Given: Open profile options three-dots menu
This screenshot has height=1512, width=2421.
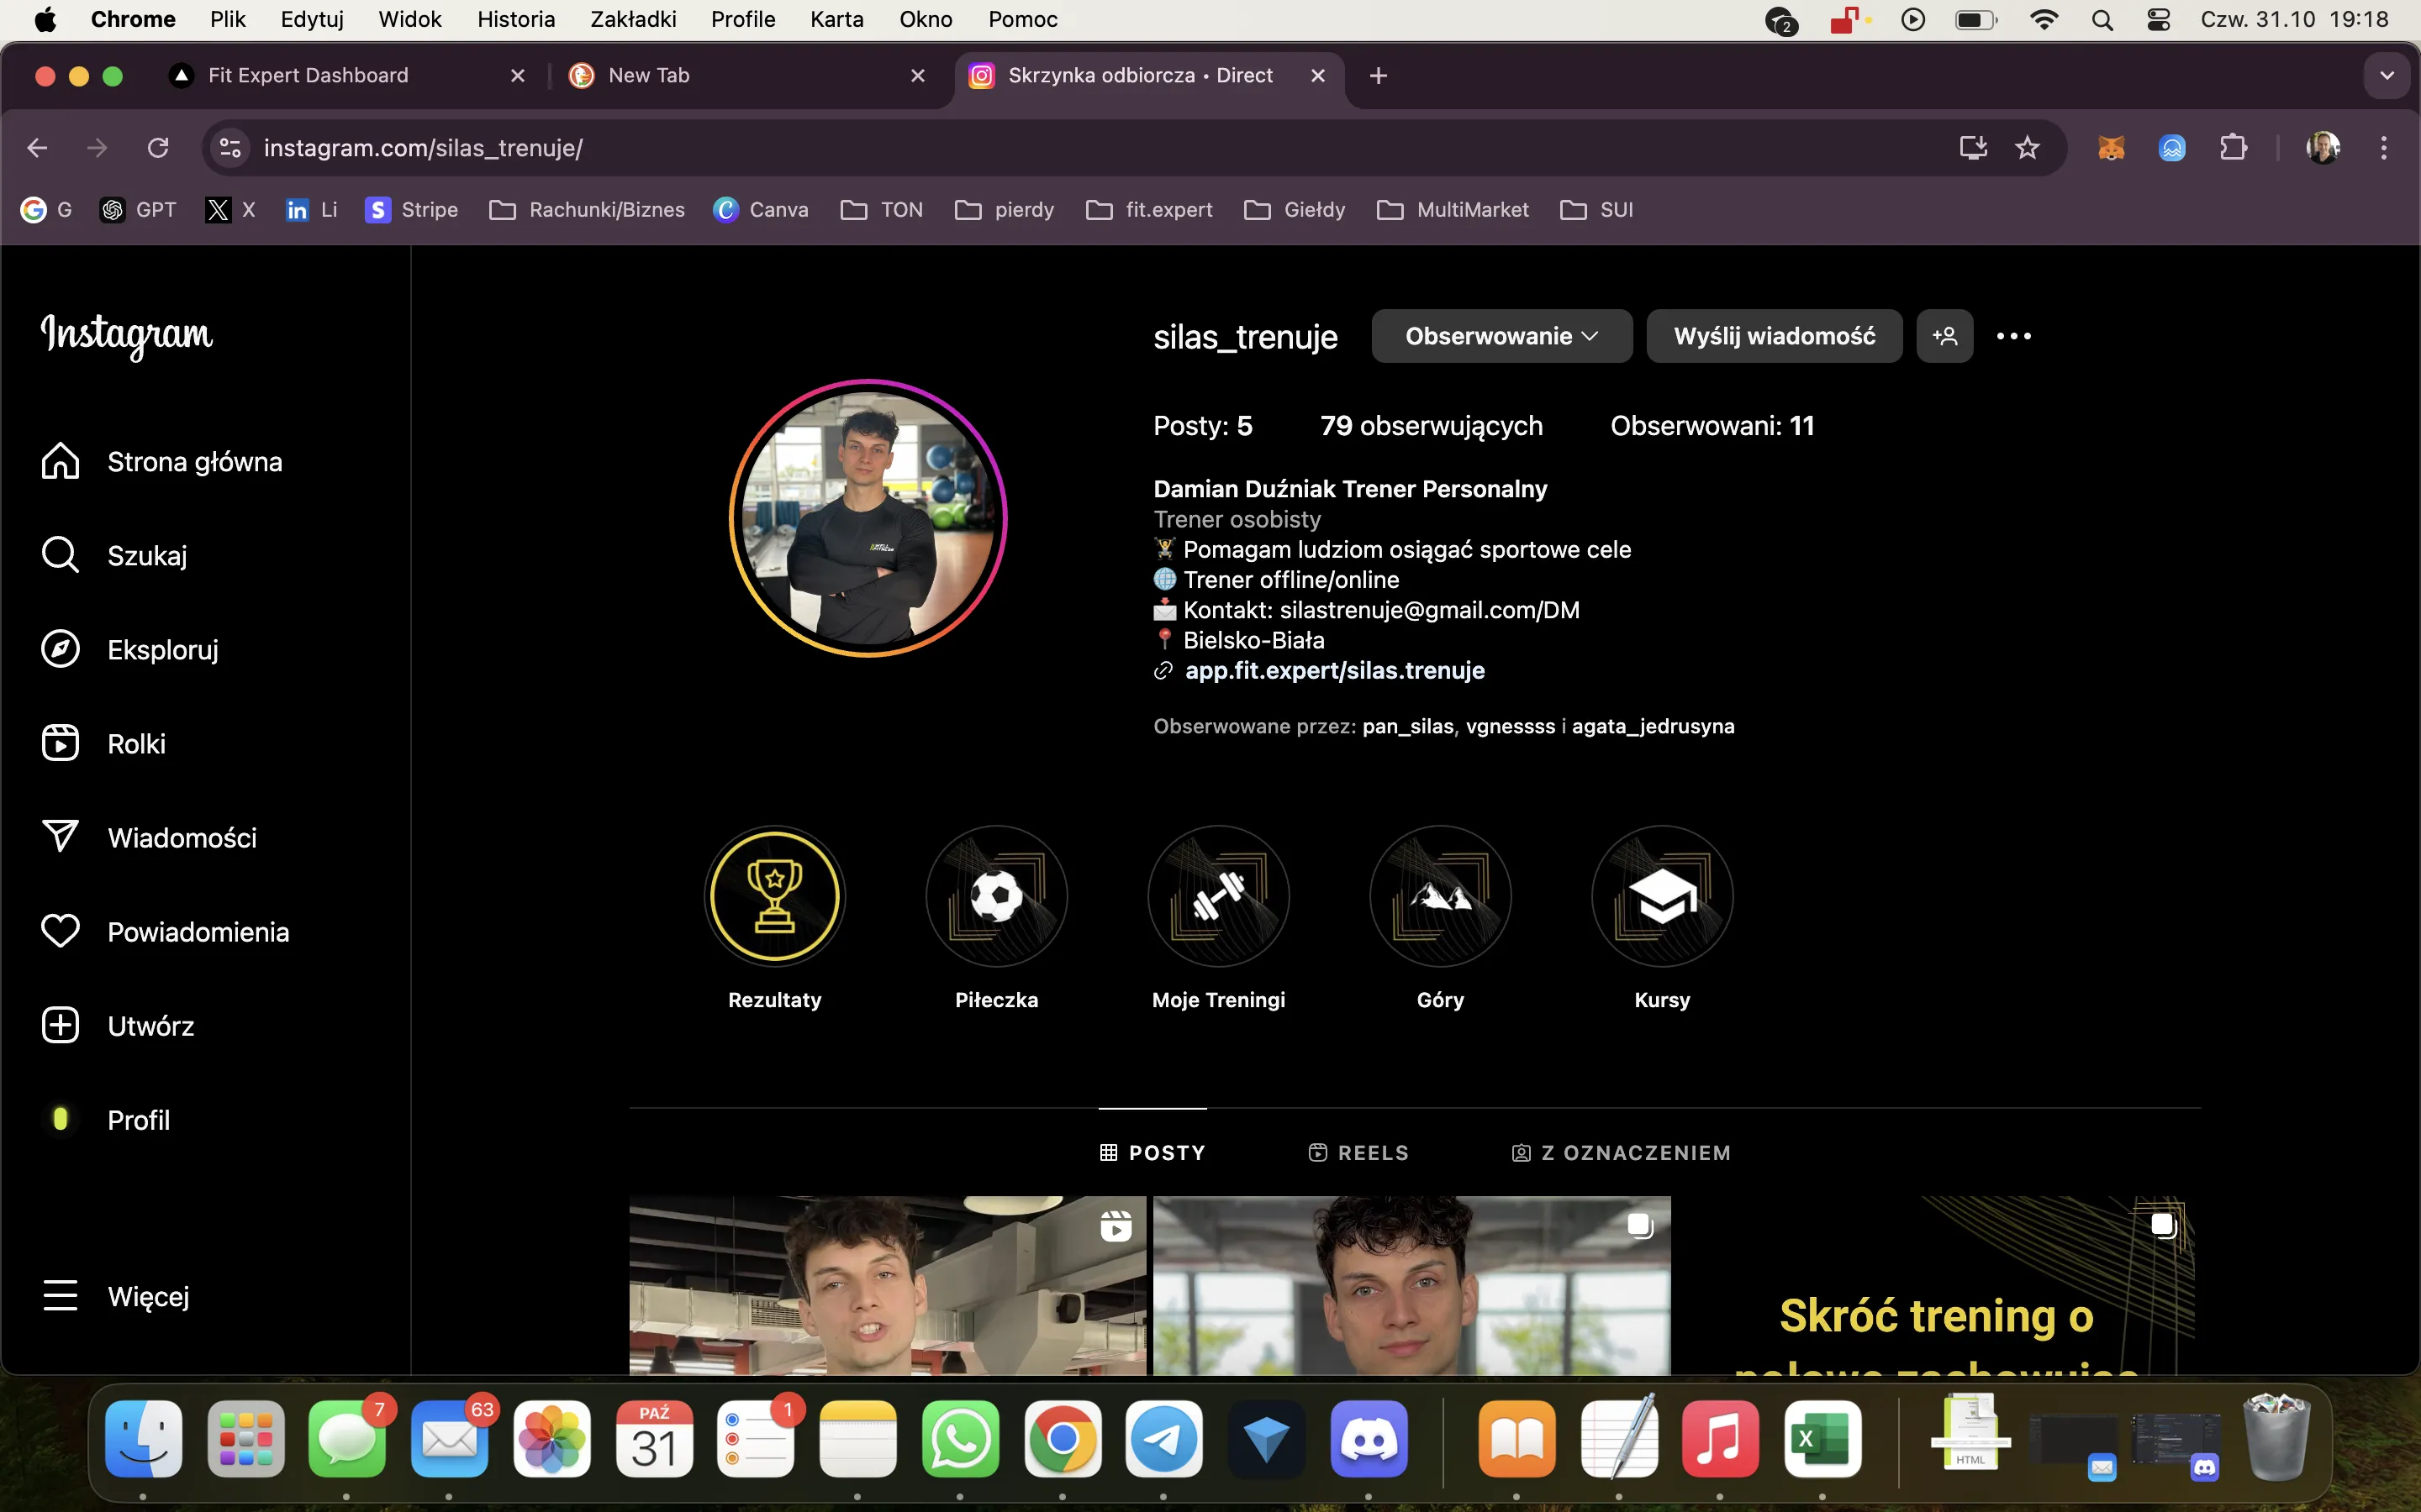Looking at the screenshot, I should tap(2012, 336).
